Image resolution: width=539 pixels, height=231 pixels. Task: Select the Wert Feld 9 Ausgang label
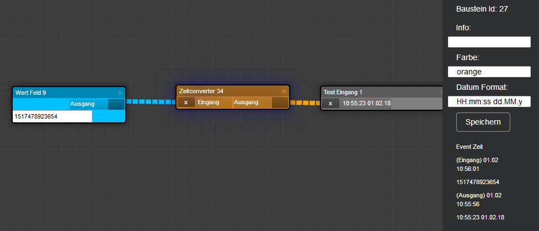(x=83, y=104)
